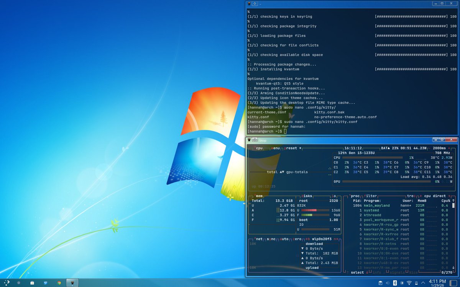The height and width of the screenshot is (287, 460).
Task: Select the kworker/R-netns process row
Action: click(x=401, y=243)
